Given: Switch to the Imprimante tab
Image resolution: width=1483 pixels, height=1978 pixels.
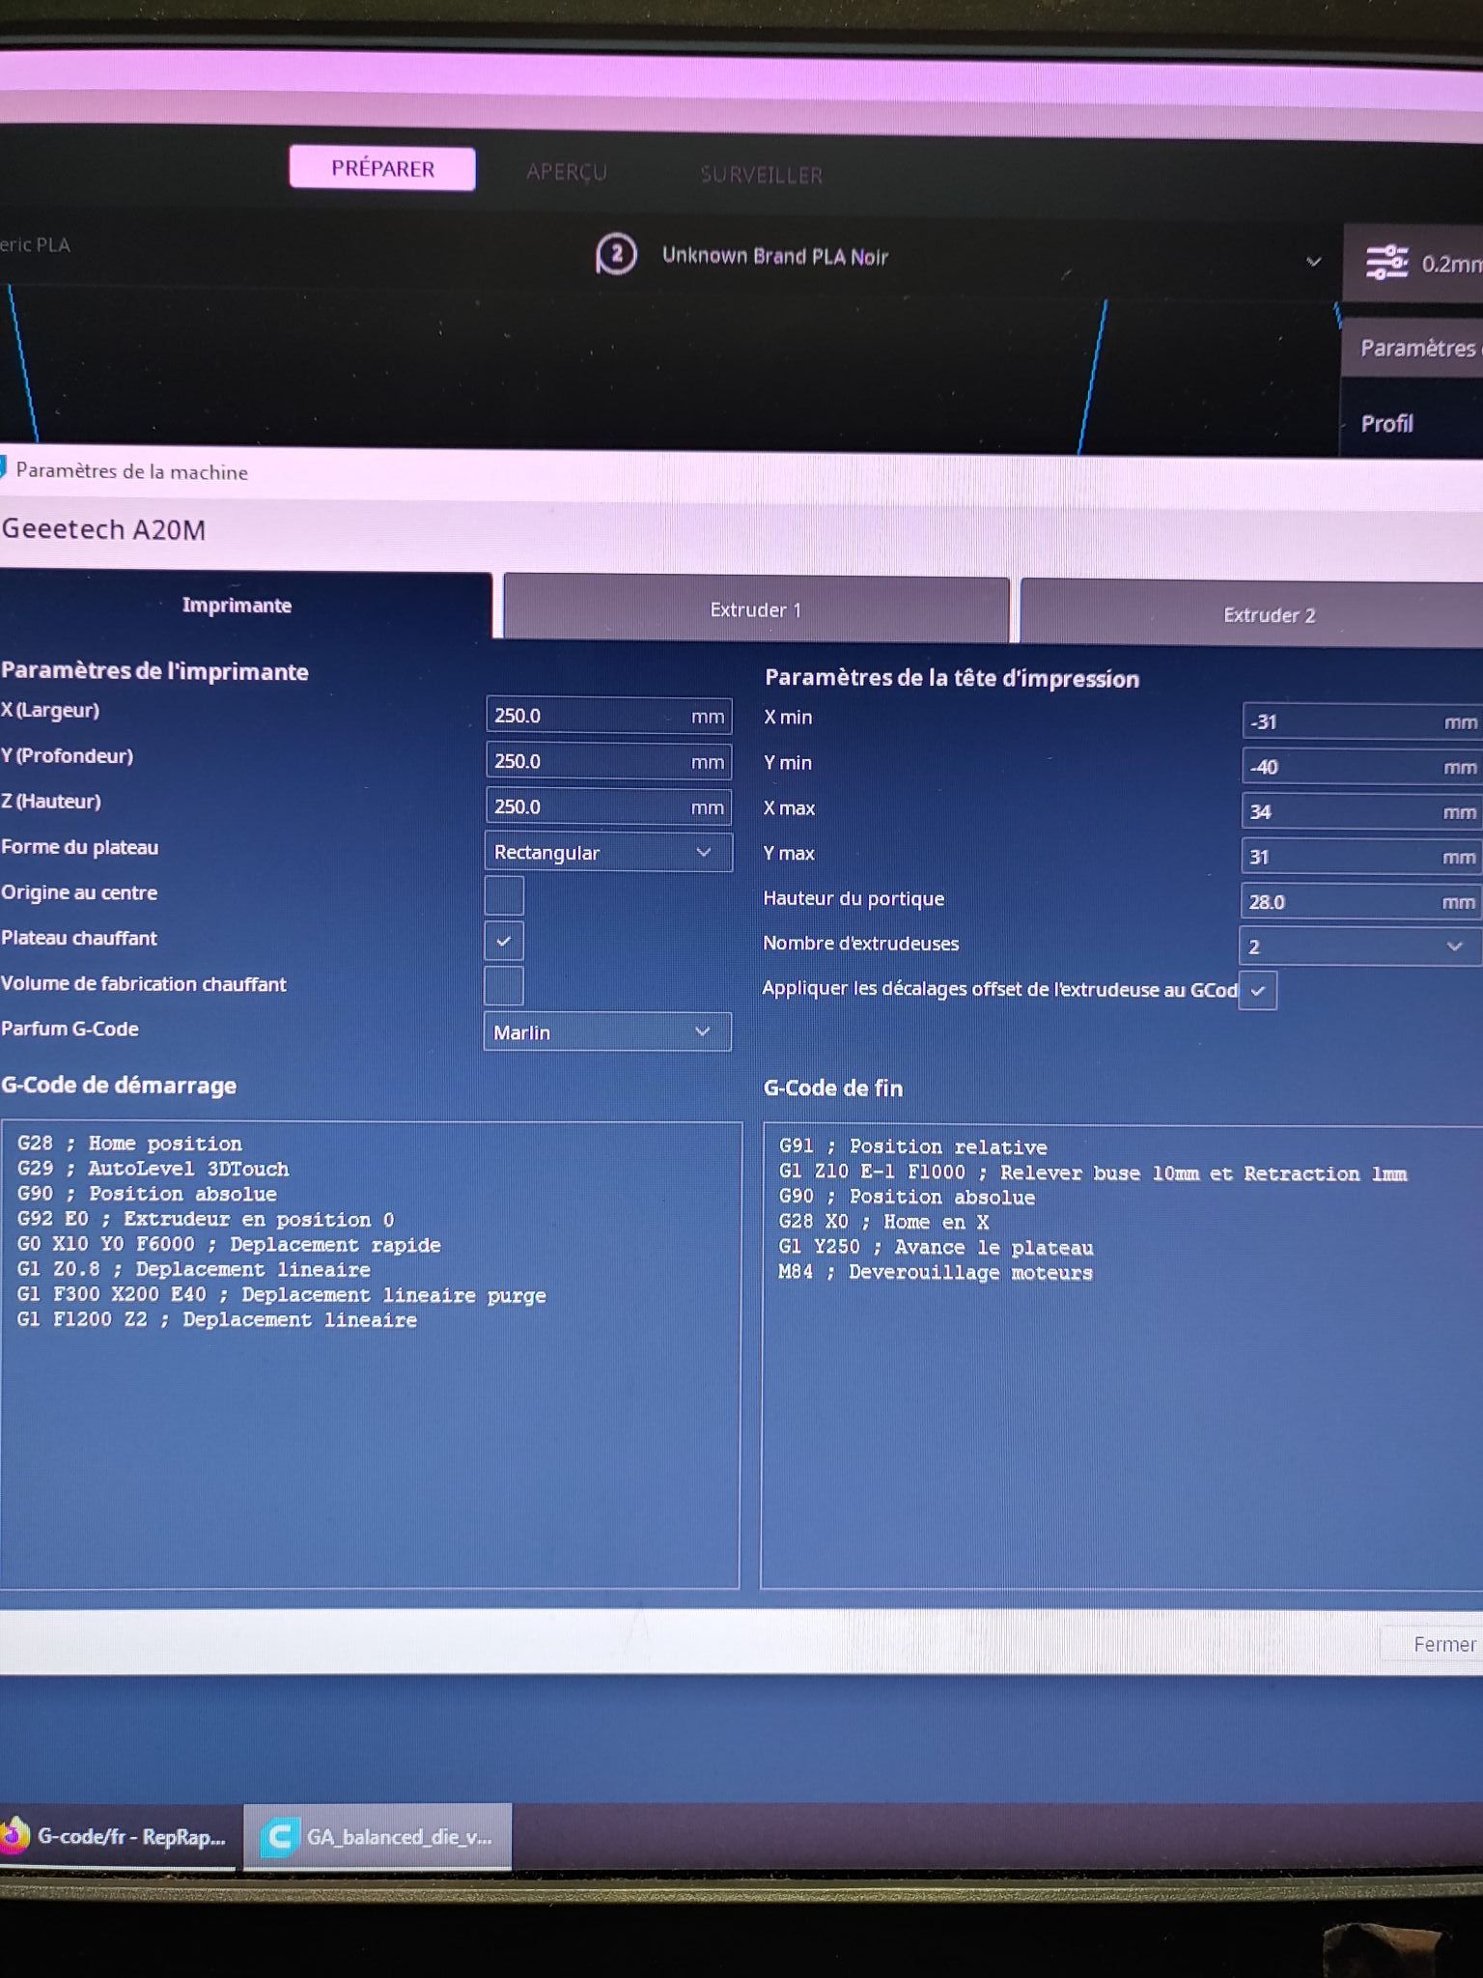Looking at the screenshot, I should tap(244, 606).
